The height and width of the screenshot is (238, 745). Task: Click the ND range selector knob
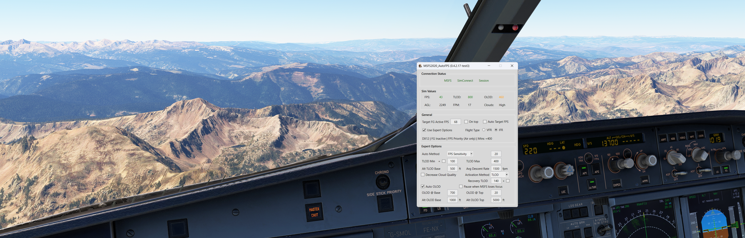[676, 157]
